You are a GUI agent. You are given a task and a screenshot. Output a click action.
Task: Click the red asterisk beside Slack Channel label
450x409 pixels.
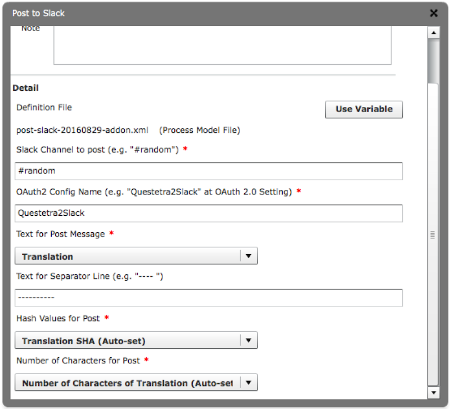[x=186, y=149]
